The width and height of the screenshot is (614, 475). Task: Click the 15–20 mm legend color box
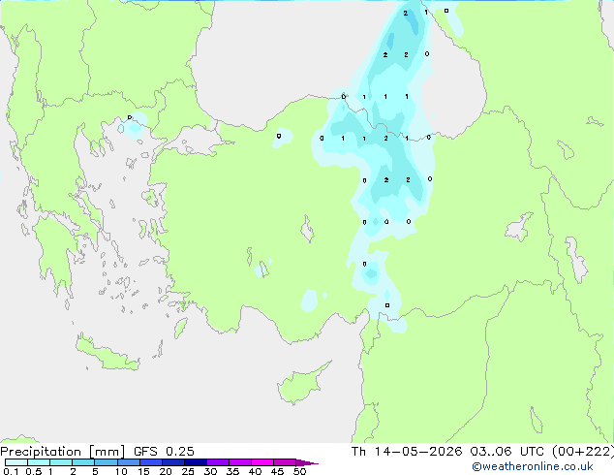coord(150,462)
